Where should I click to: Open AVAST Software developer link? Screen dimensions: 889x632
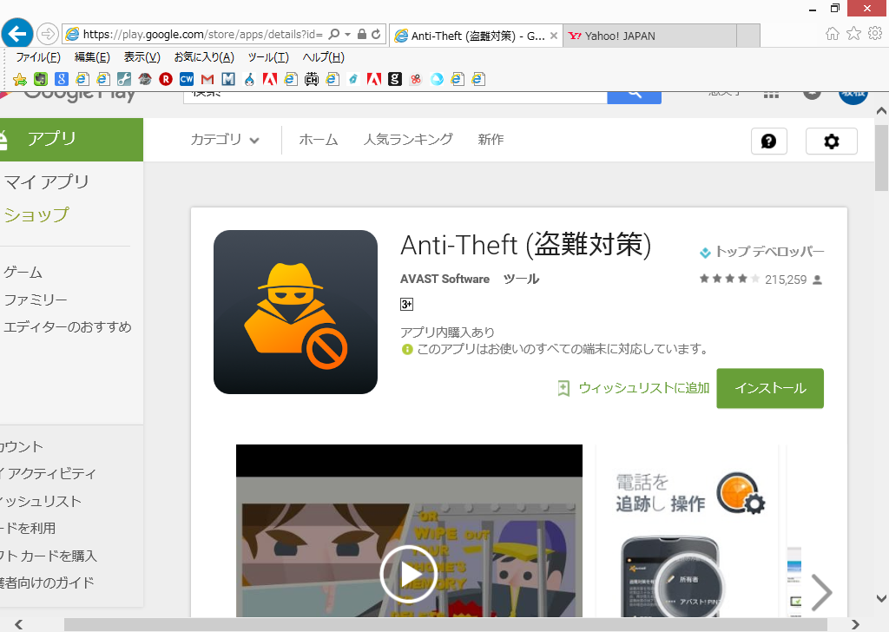coord(444,279)
